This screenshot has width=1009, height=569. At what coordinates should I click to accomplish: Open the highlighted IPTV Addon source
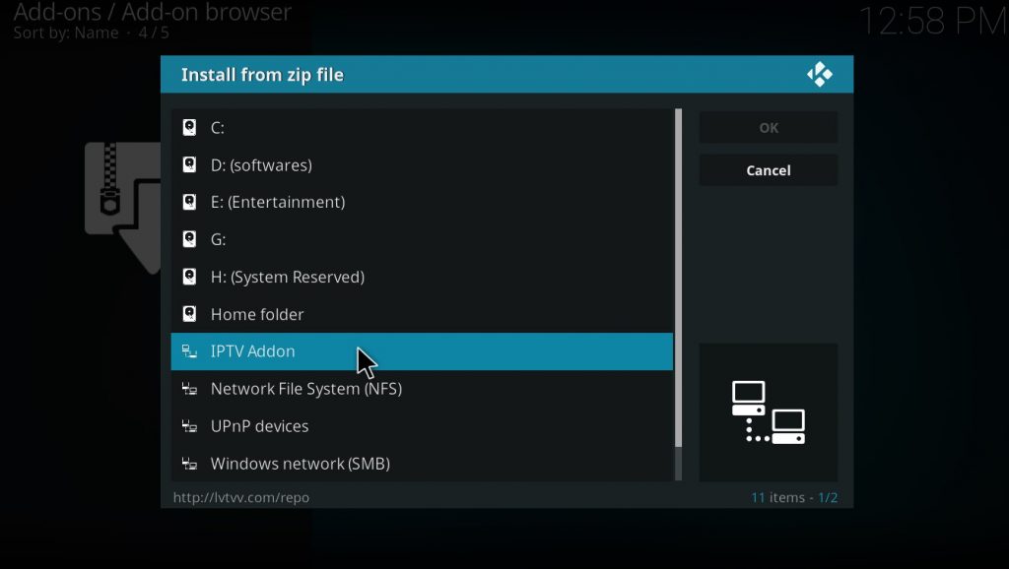(422, 351)
